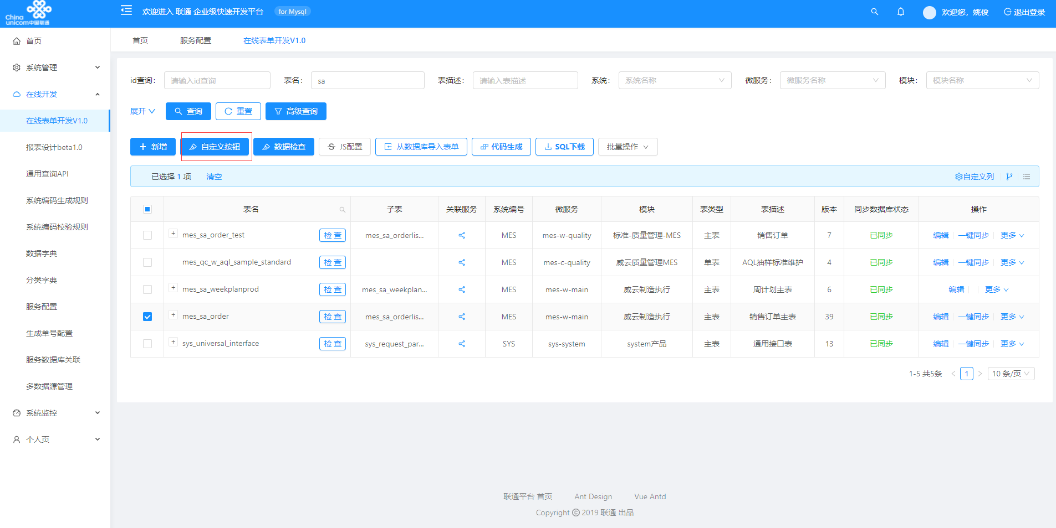Open the search icon in the top bar
This screenshot has width=1056, height=528.
pyautogui.click(x=875, y=12)
